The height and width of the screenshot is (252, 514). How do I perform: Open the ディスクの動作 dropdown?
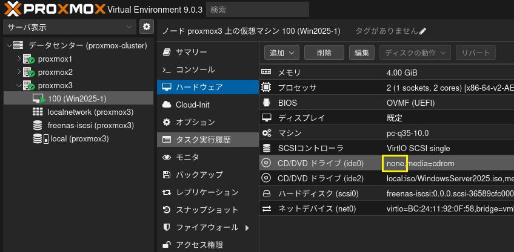point(415,53)
